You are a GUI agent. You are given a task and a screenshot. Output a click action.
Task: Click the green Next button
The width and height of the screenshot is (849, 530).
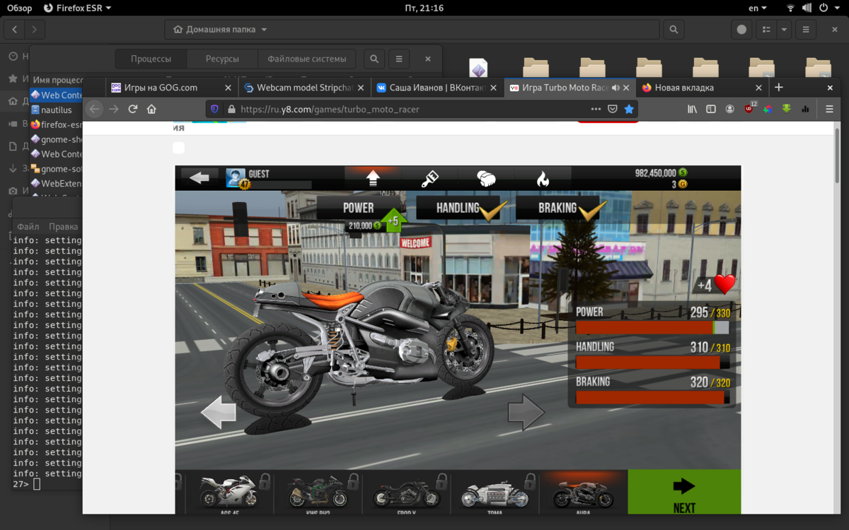[x=684, y=492]
